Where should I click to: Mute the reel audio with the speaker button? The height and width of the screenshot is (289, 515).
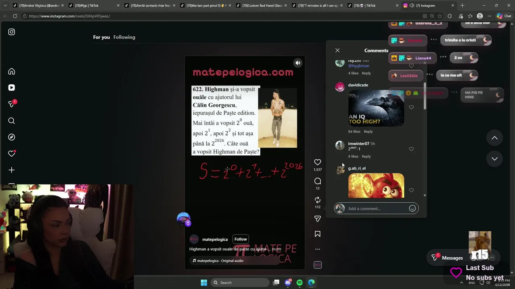point(298,63)
